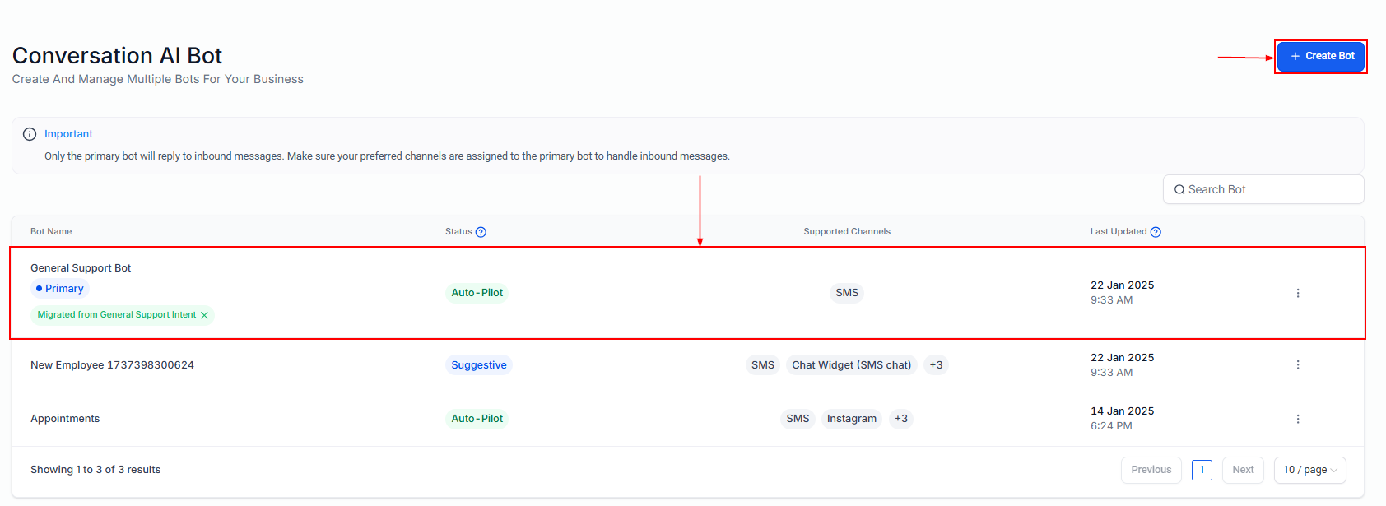Open three-dot menu for General Support Bot
1386x506 pixels.
point(1298,293)
